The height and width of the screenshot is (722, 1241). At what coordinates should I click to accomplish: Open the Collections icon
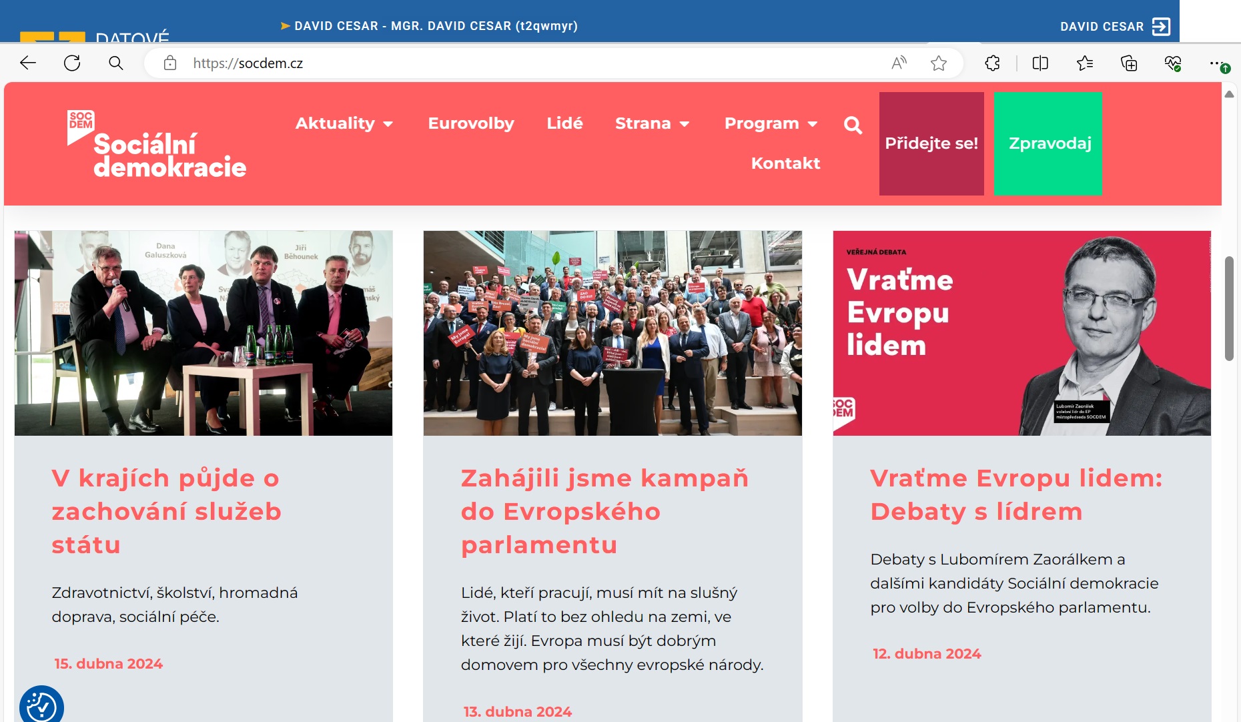coord(1129,63)
